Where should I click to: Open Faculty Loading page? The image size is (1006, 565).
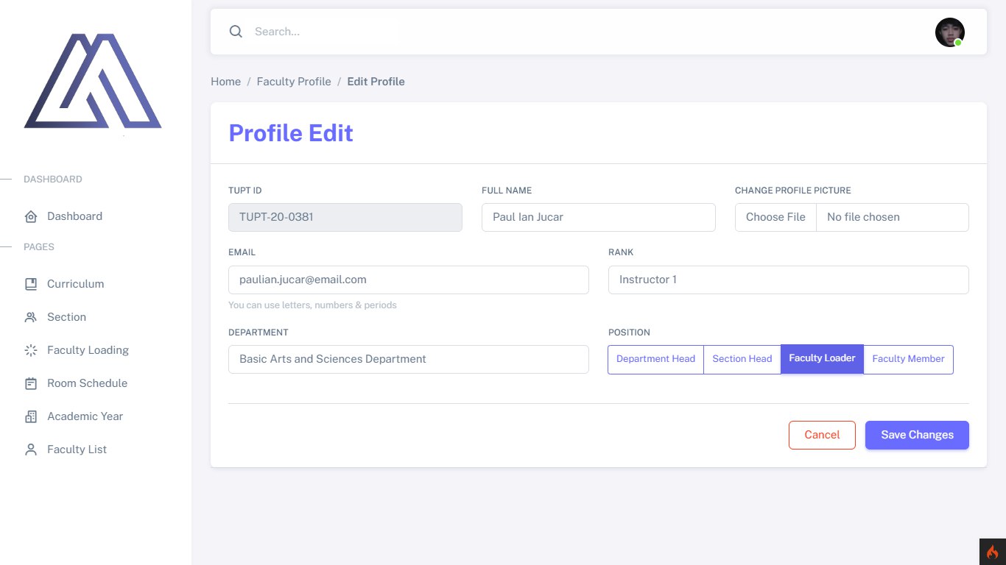(88, 350)
